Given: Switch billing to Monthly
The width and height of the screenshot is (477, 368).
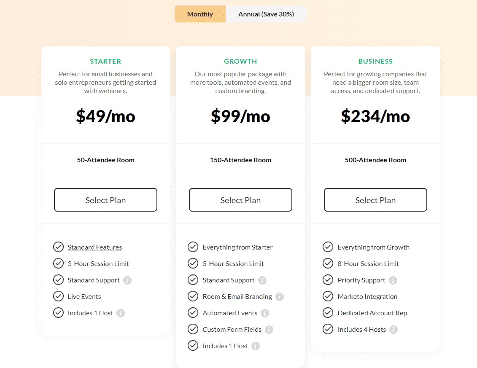Looking at the screenshot, I should tap(200, 14).
